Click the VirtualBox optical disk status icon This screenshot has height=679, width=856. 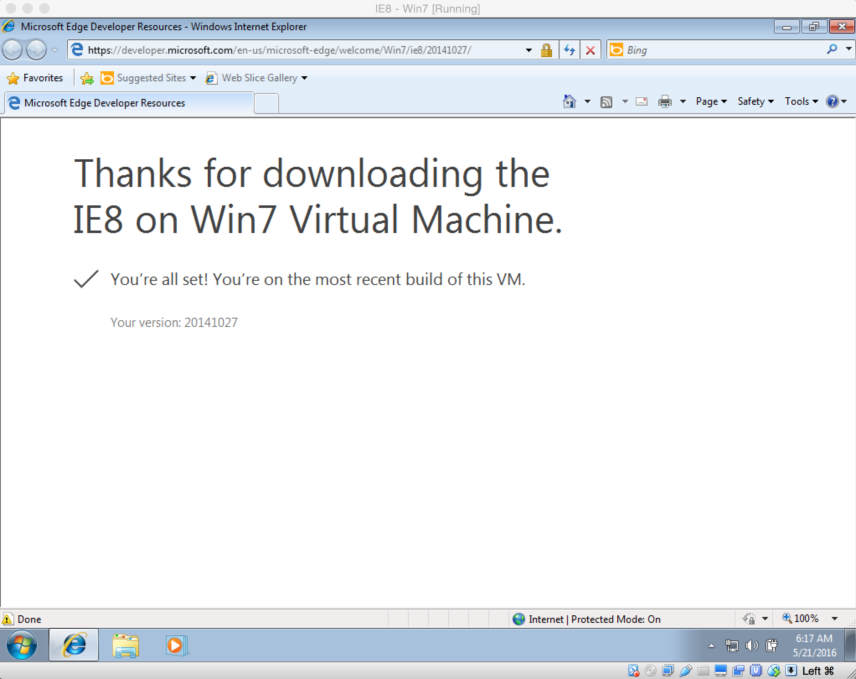650,671
